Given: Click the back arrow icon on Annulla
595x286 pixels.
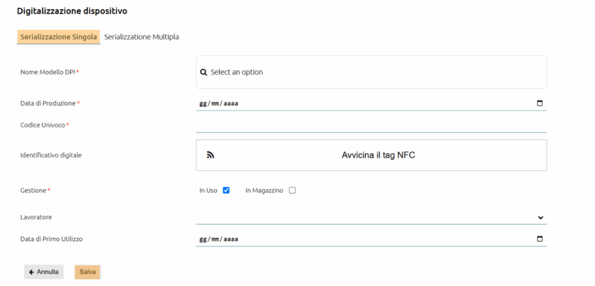Looking at the screenshot, I should [x=31, y=272].
